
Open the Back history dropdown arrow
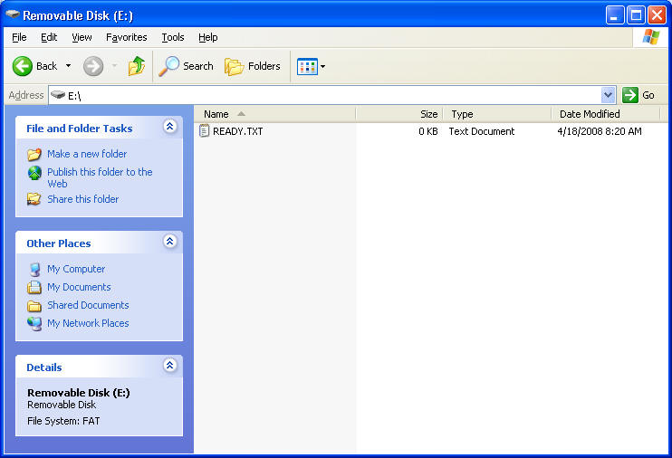68,66
